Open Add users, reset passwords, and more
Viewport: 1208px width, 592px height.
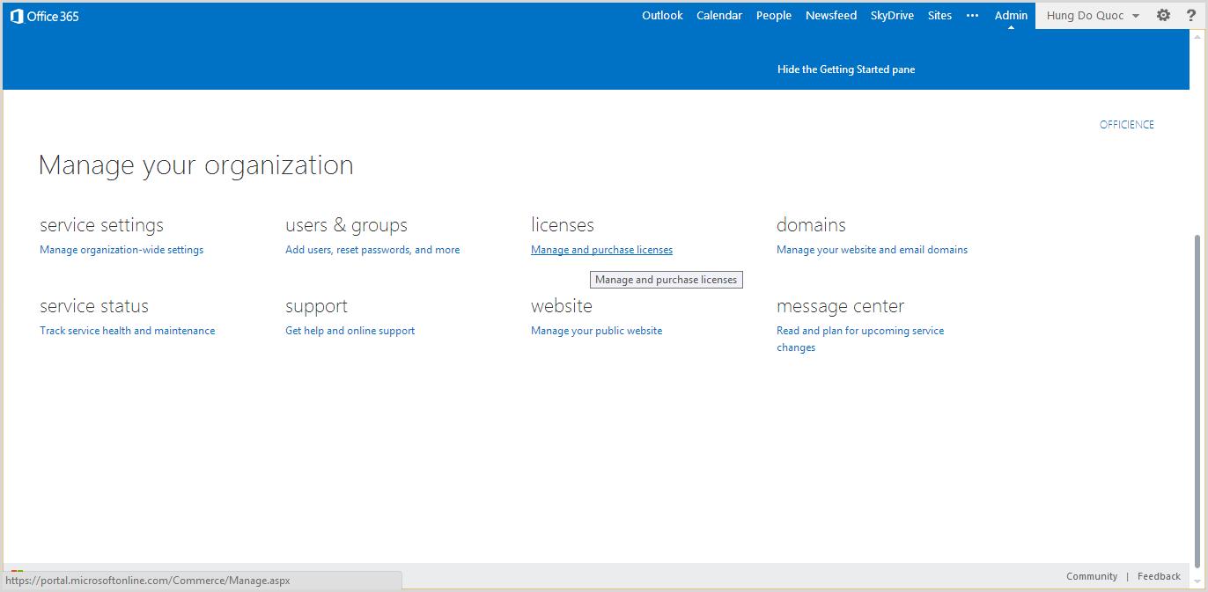click(372, 250)
